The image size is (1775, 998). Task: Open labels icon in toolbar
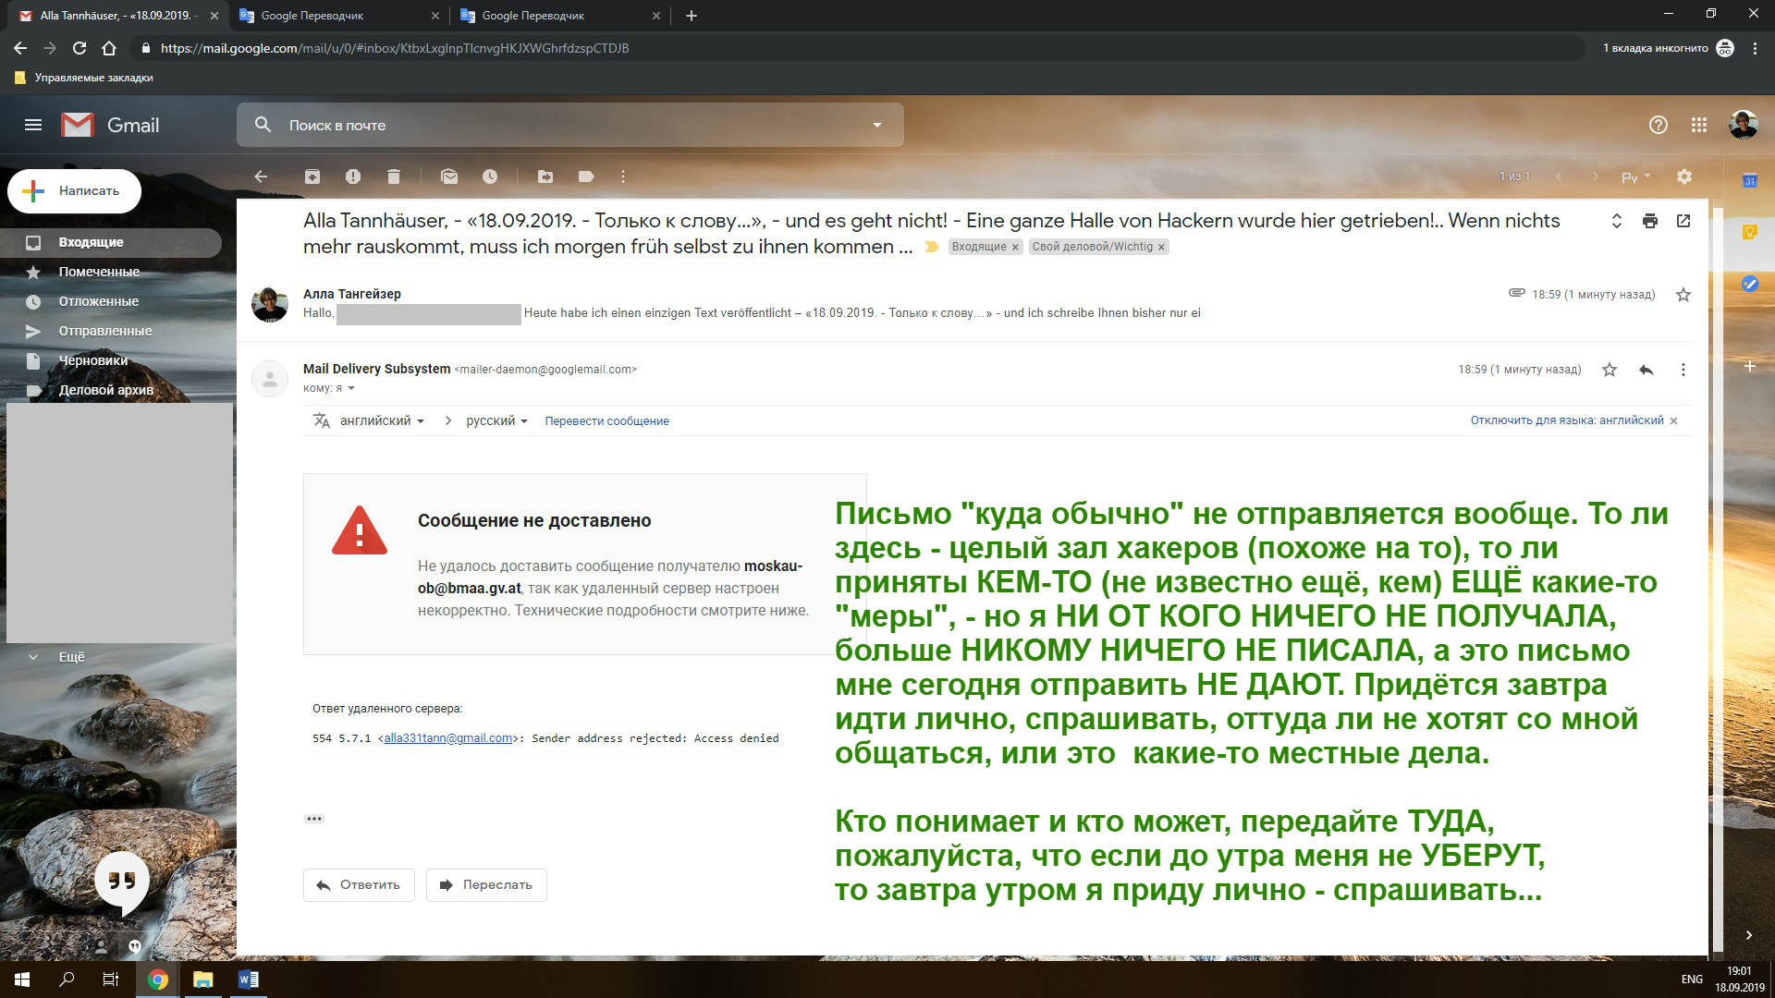pyautogui.click(x=586, y=176)
